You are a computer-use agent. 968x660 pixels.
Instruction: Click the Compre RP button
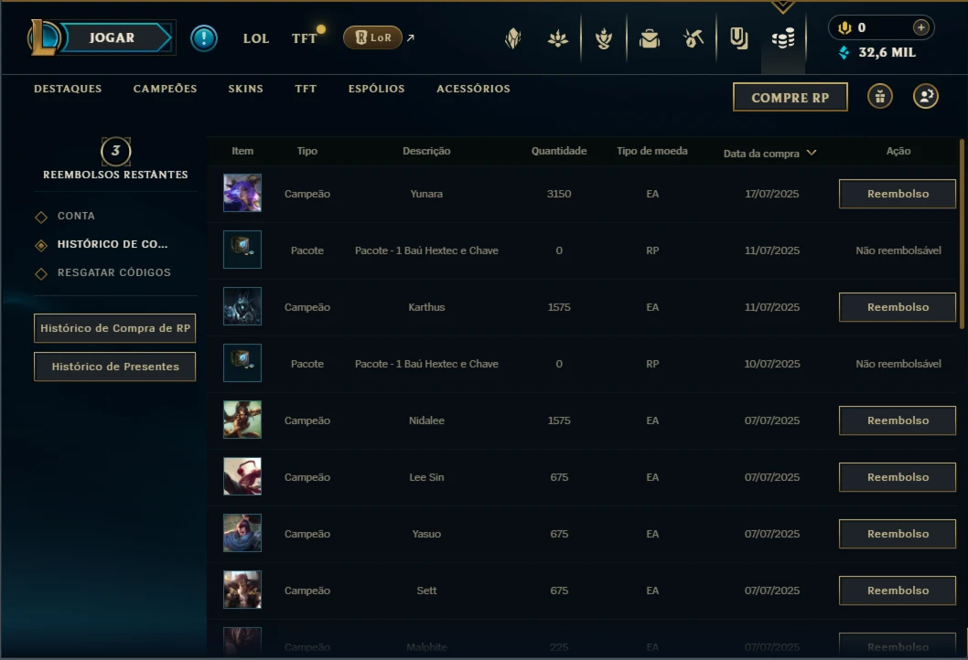791,98
